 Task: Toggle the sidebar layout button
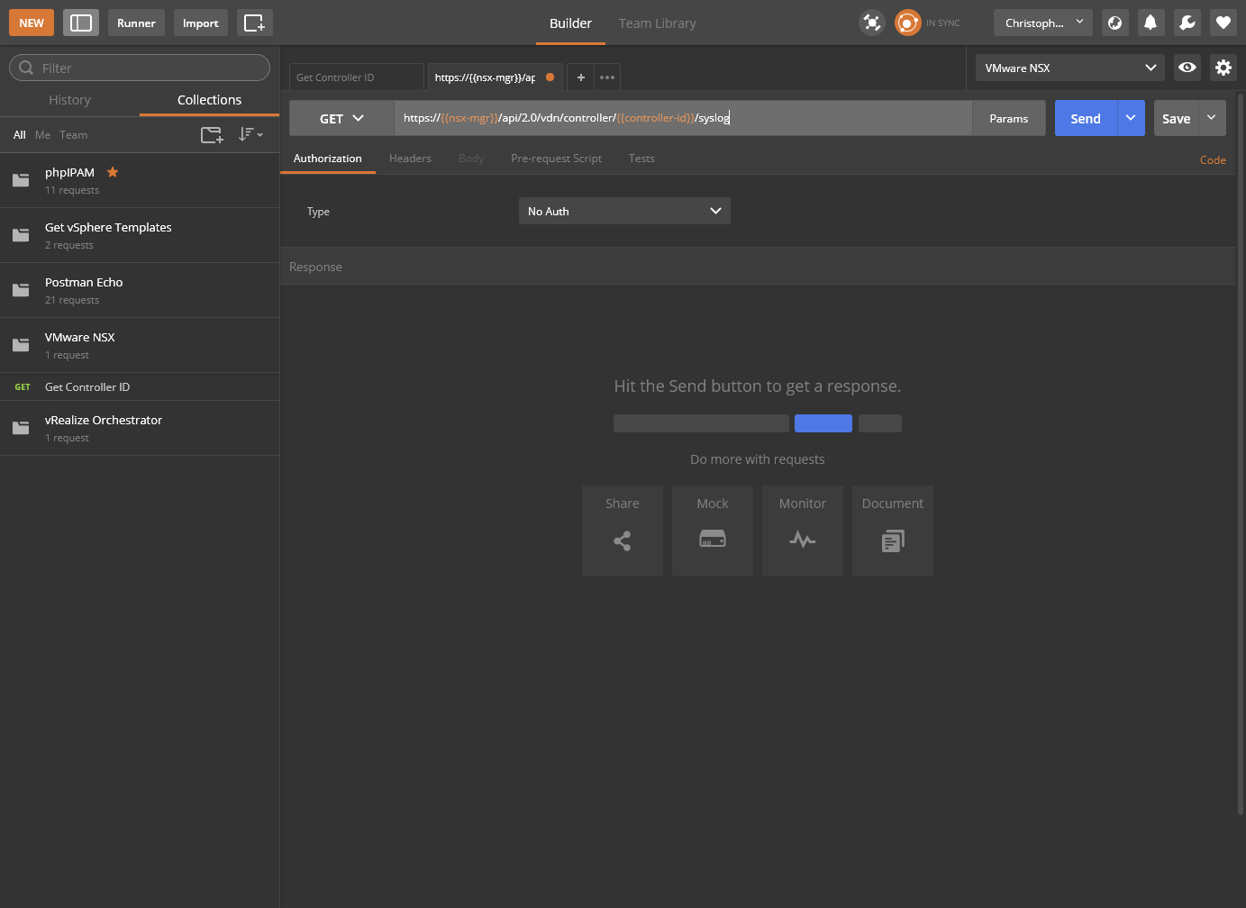pyautogui.click(x=81, y=23)
